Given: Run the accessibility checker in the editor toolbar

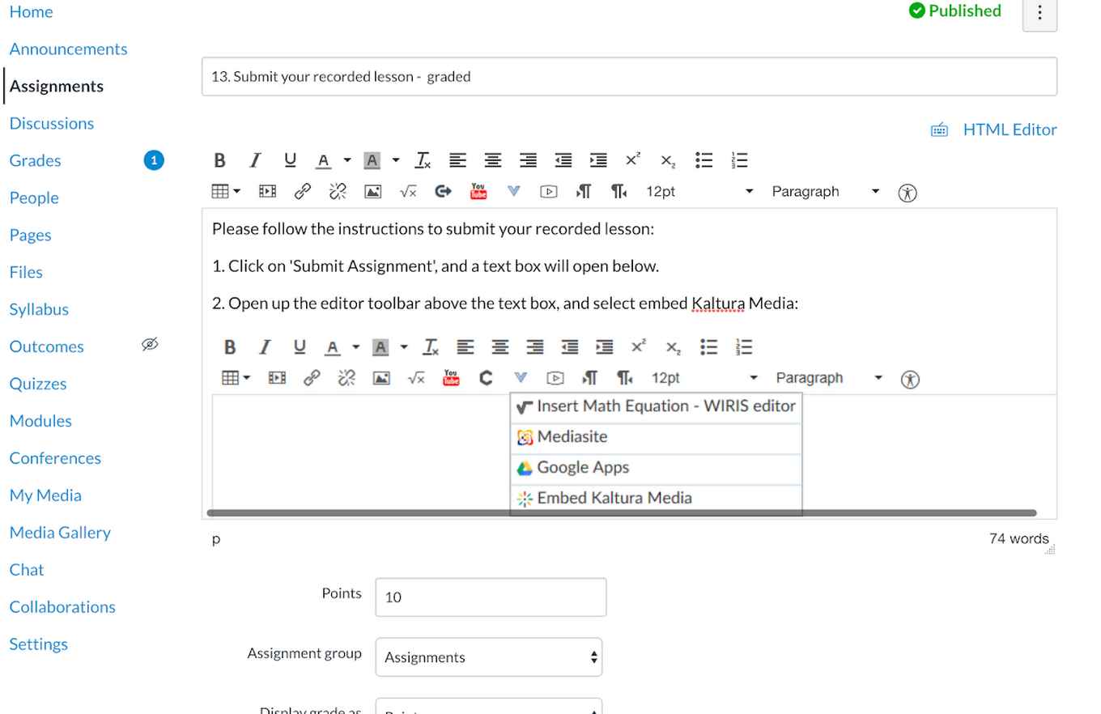Looking at the screenshot, I should (908, 191).
